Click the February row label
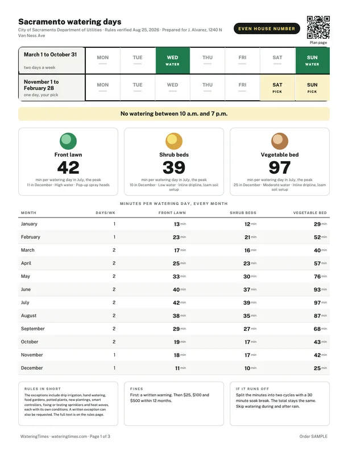Viewport: 348px width, 451px height. [x=31, y=237]
